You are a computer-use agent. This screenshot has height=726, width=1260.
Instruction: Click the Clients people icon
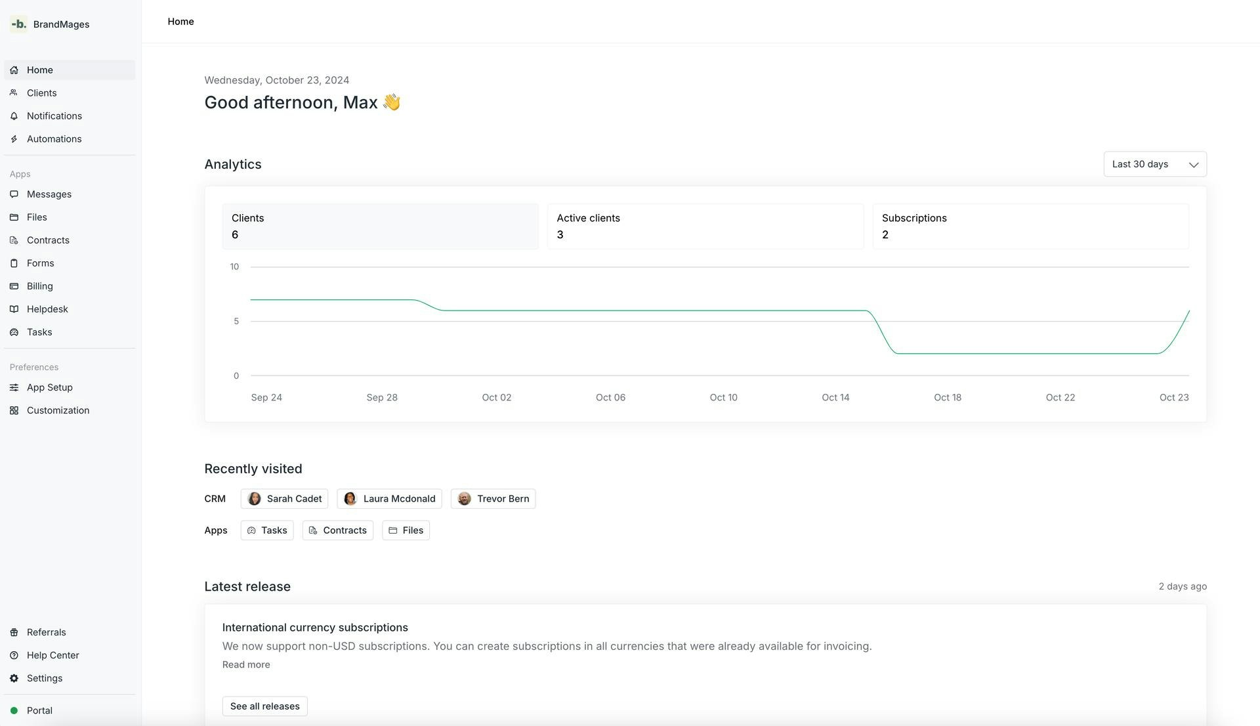[x=14, y=93]
